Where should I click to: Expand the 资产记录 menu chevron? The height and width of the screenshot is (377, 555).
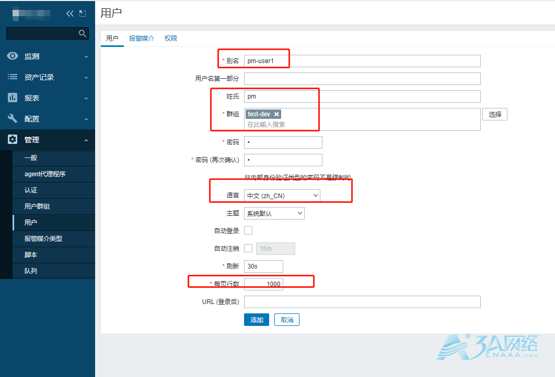tap(86, 77)
